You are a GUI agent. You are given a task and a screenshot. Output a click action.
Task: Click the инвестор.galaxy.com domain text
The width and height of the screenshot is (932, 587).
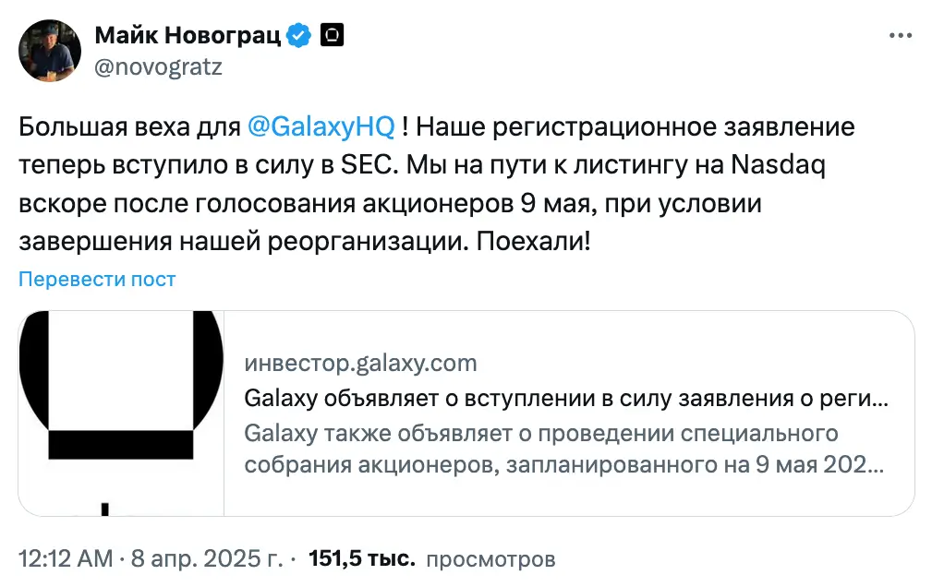click(360, 363)
